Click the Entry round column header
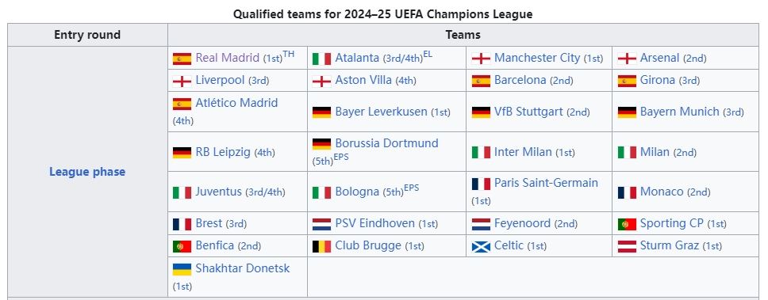The image size is (768, 300). [x=87, y=35]
